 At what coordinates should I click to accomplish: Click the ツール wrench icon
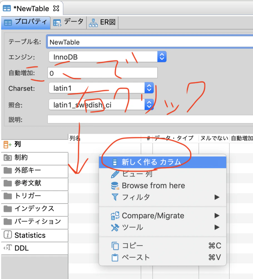(115, 227)
